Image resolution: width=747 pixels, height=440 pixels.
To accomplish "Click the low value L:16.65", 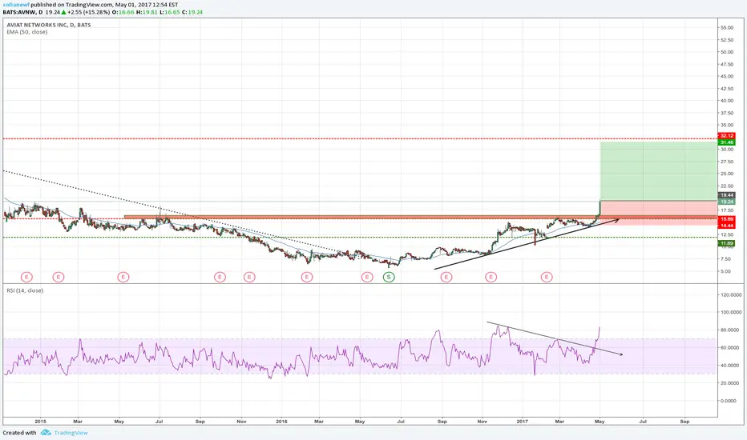I will click(169, 12).
